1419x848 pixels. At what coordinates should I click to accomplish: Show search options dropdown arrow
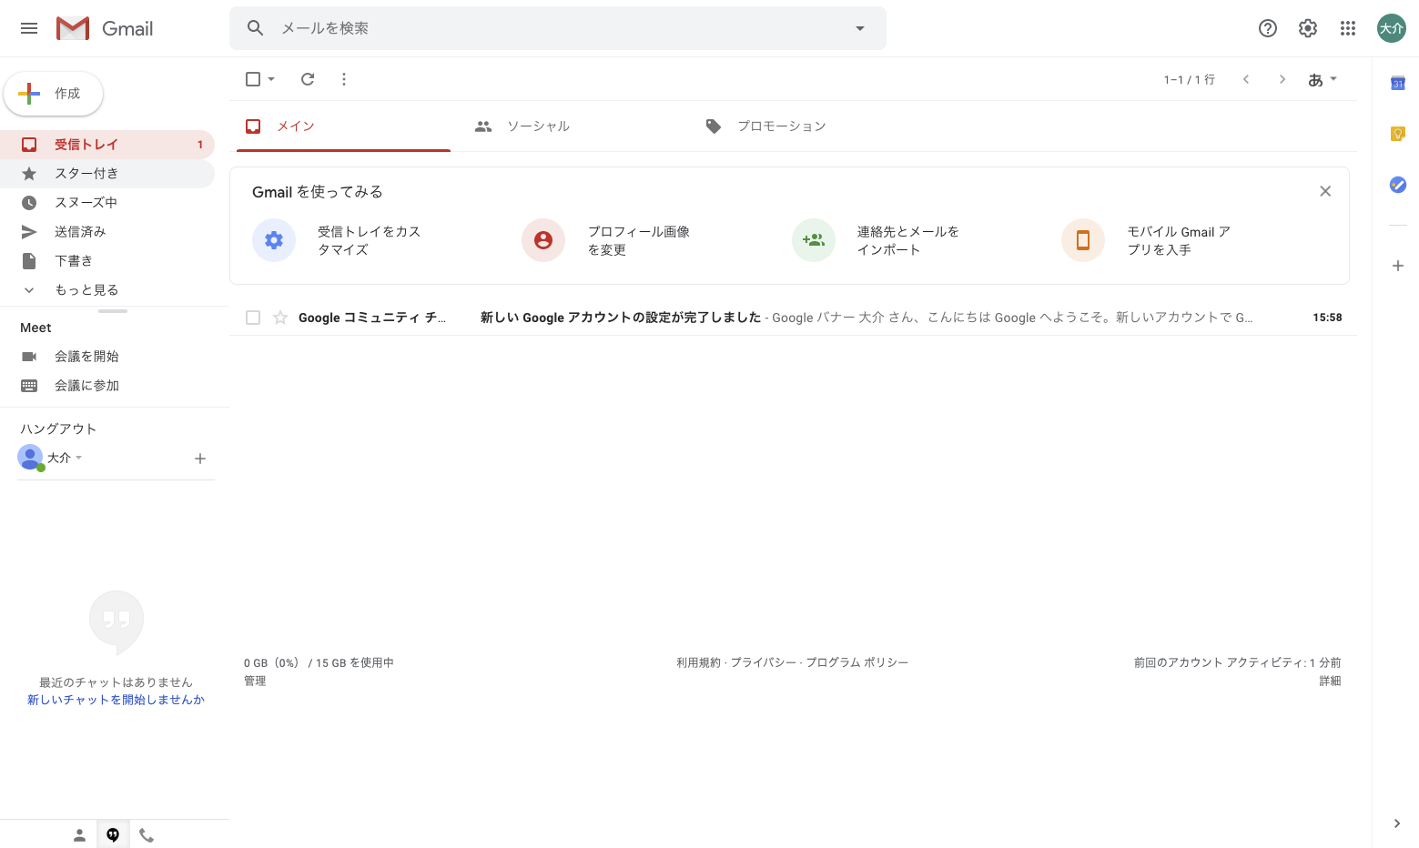pyautogui.click(x=859, y=28)
